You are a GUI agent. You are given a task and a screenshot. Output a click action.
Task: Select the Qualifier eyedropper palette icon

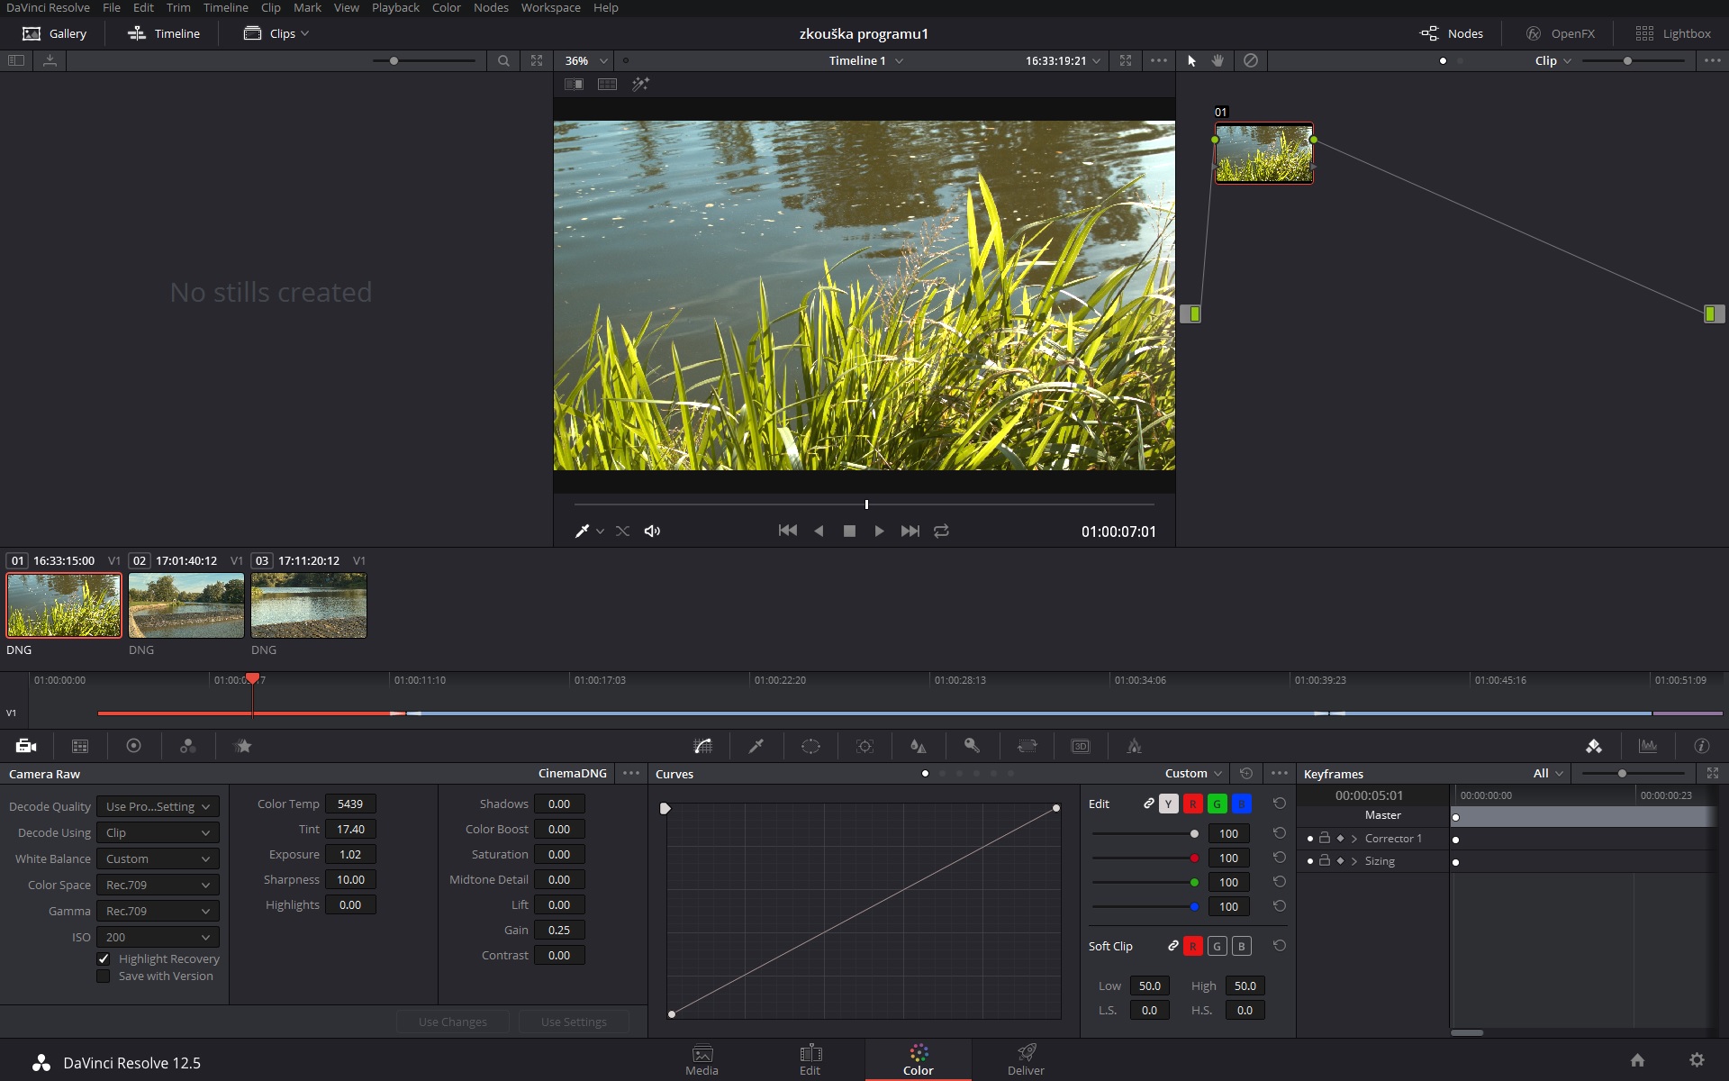pyautogui.click(x=756, y=746)
